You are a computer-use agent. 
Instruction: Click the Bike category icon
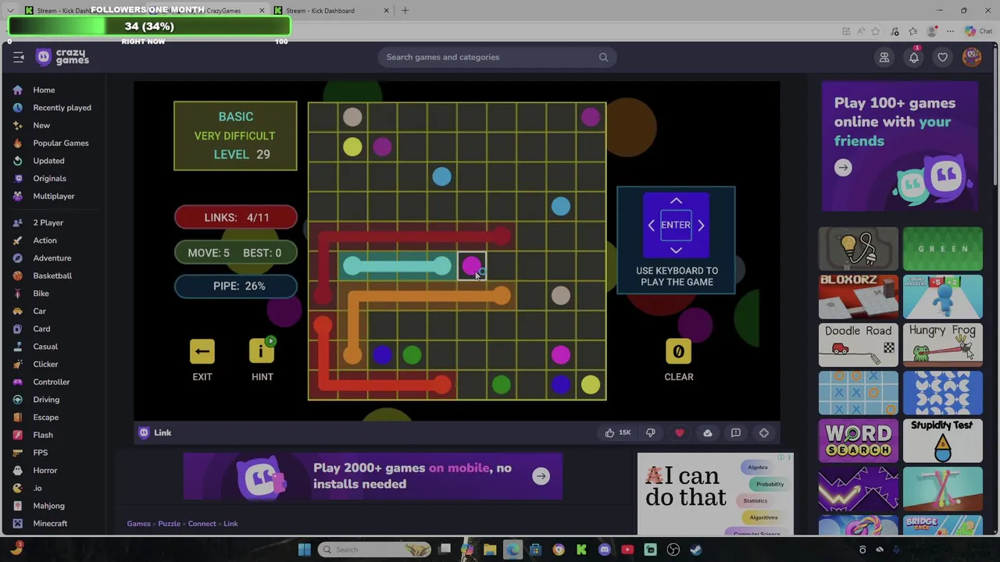(x=18, y=293)
